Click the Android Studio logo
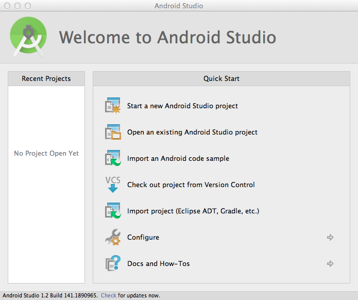This screenshot has width=358, height=300. point(28,37)
